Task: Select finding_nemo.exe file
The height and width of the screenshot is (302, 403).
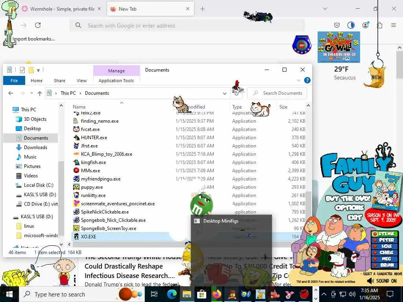Action: 100,121
